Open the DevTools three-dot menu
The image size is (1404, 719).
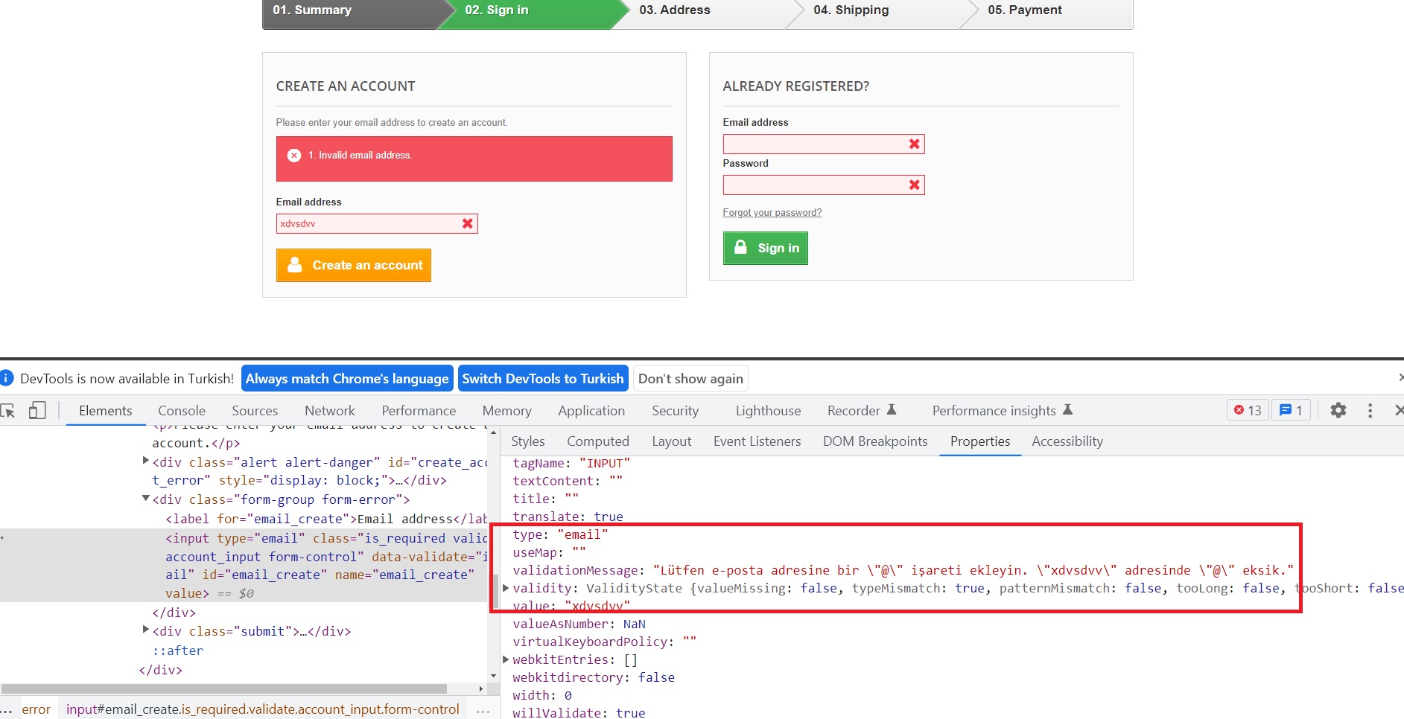pos(1370,410)
